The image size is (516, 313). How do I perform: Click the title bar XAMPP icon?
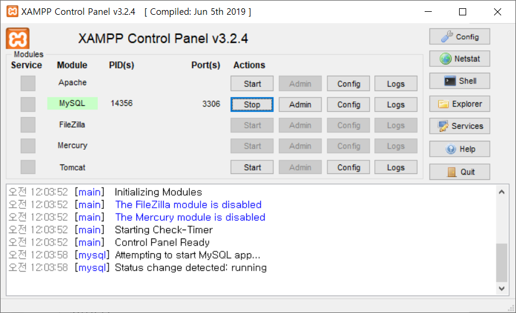pos(12,11)
